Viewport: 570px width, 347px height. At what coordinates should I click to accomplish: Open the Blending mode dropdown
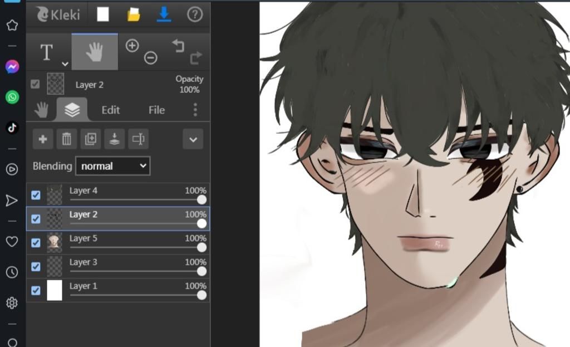[112, 166]
